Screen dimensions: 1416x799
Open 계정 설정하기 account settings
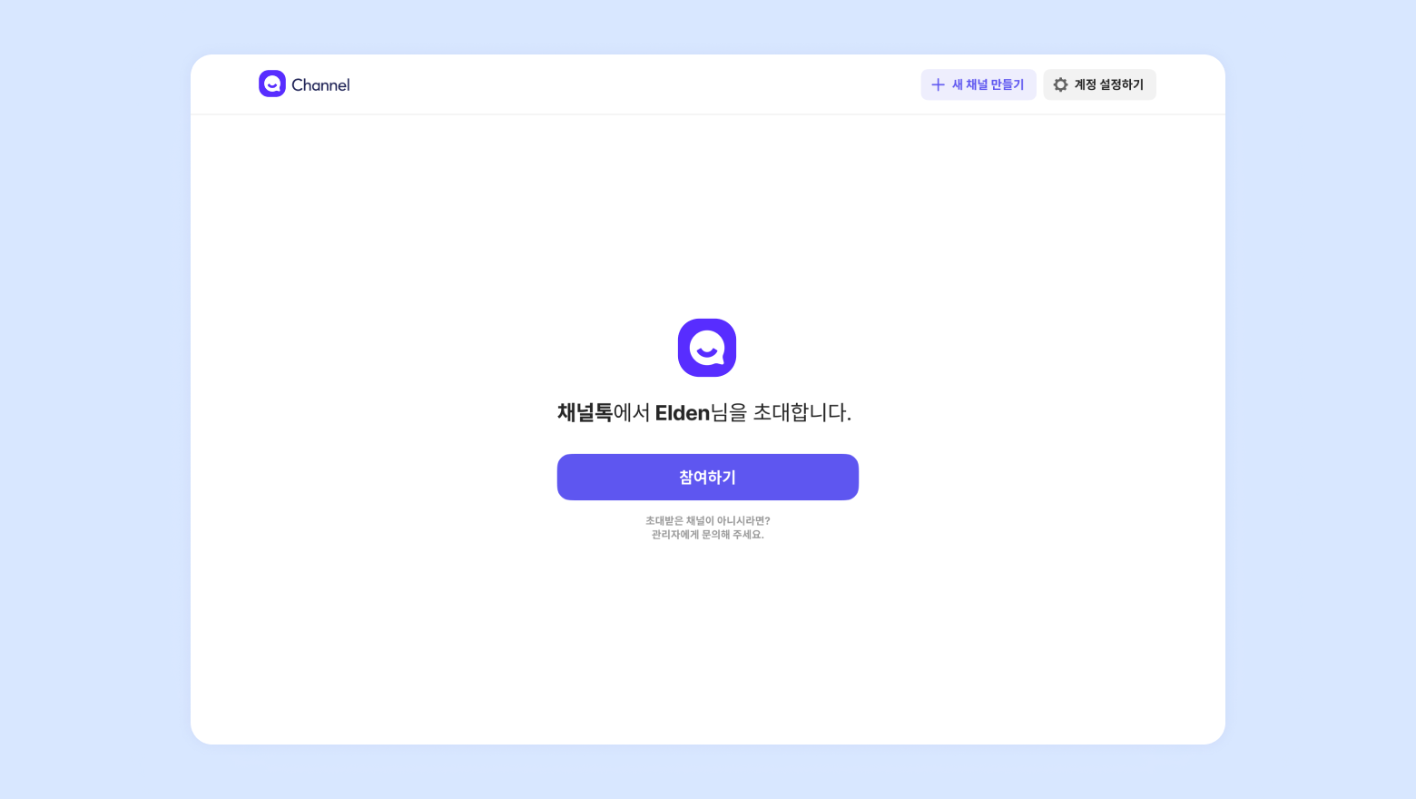tap(1099, 84)
